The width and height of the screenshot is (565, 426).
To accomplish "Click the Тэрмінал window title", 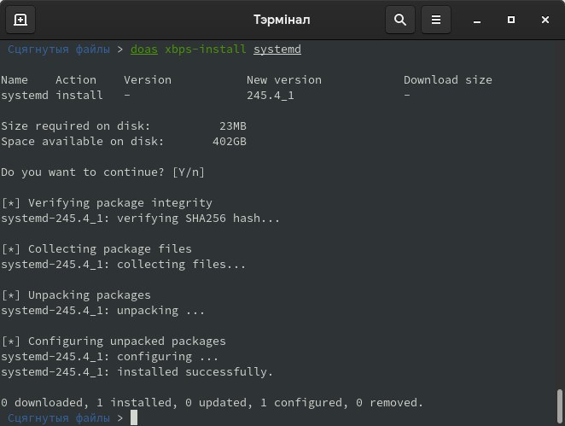I will point(282,20).
